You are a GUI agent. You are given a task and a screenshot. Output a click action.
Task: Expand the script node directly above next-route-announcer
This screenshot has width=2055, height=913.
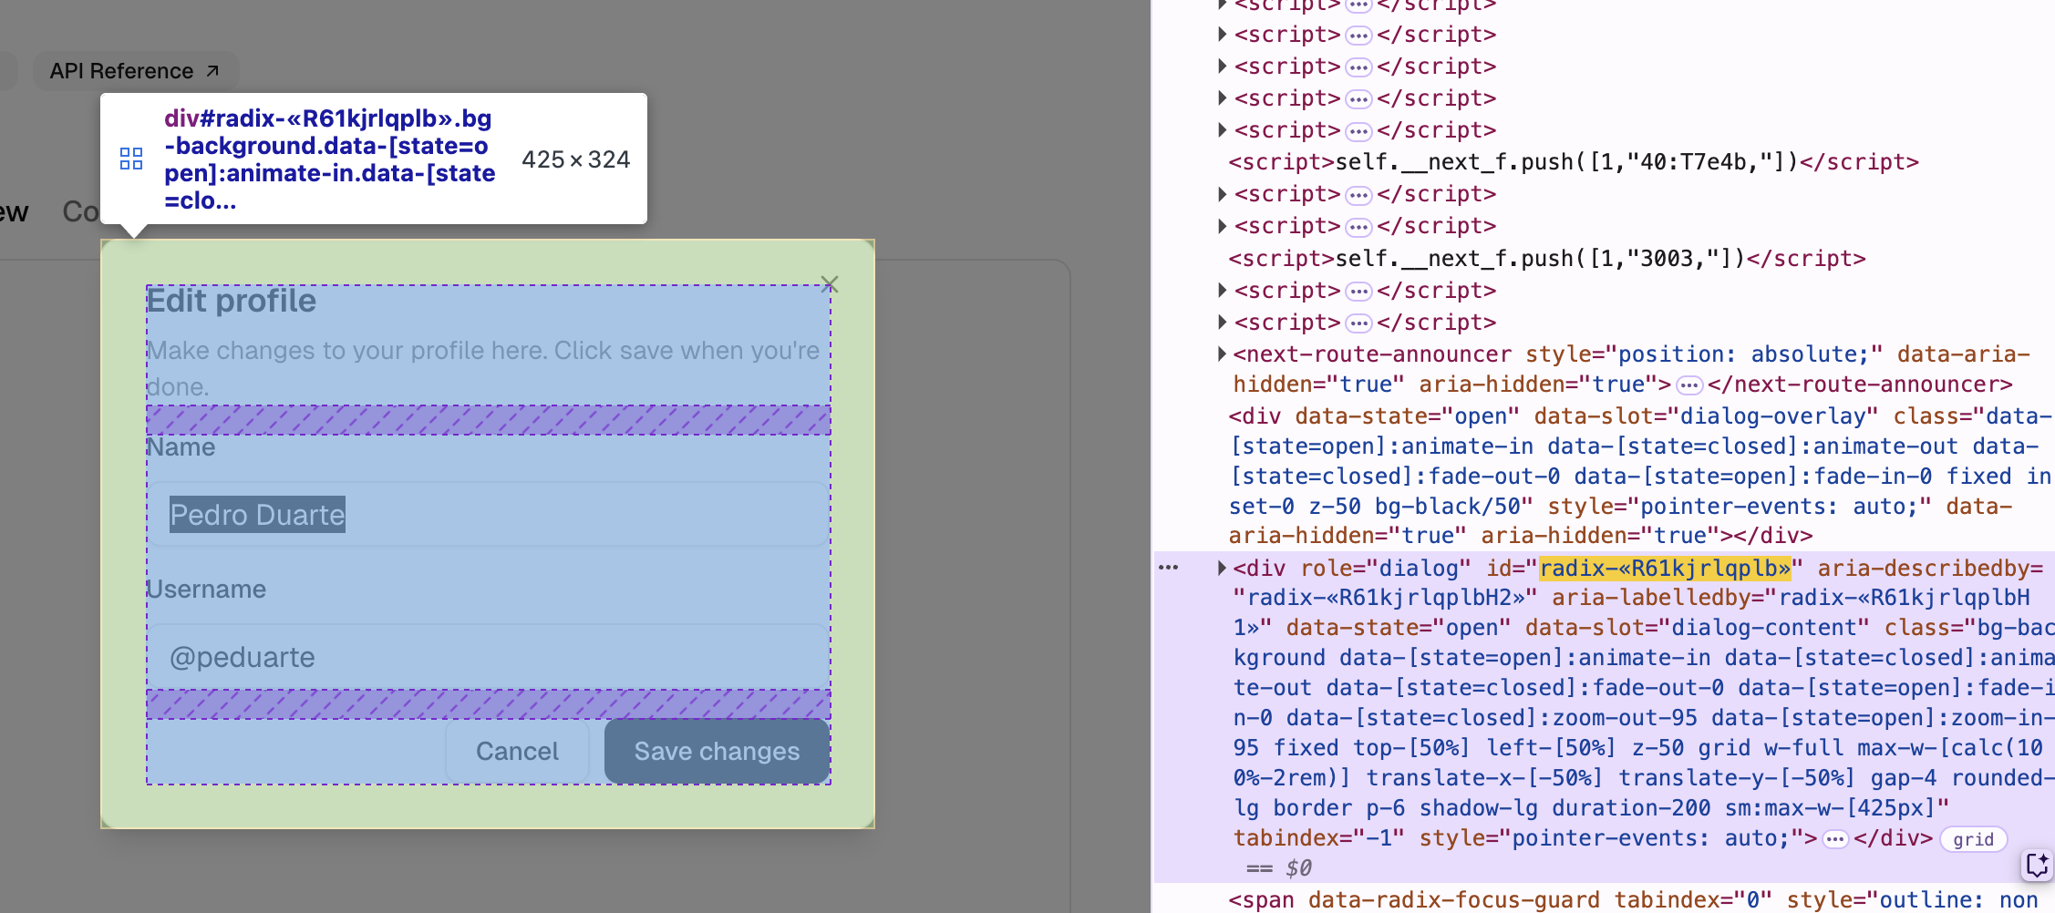(1222, 323)
